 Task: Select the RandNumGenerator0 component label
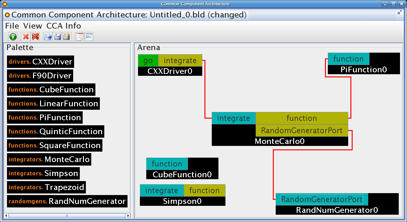337,210
